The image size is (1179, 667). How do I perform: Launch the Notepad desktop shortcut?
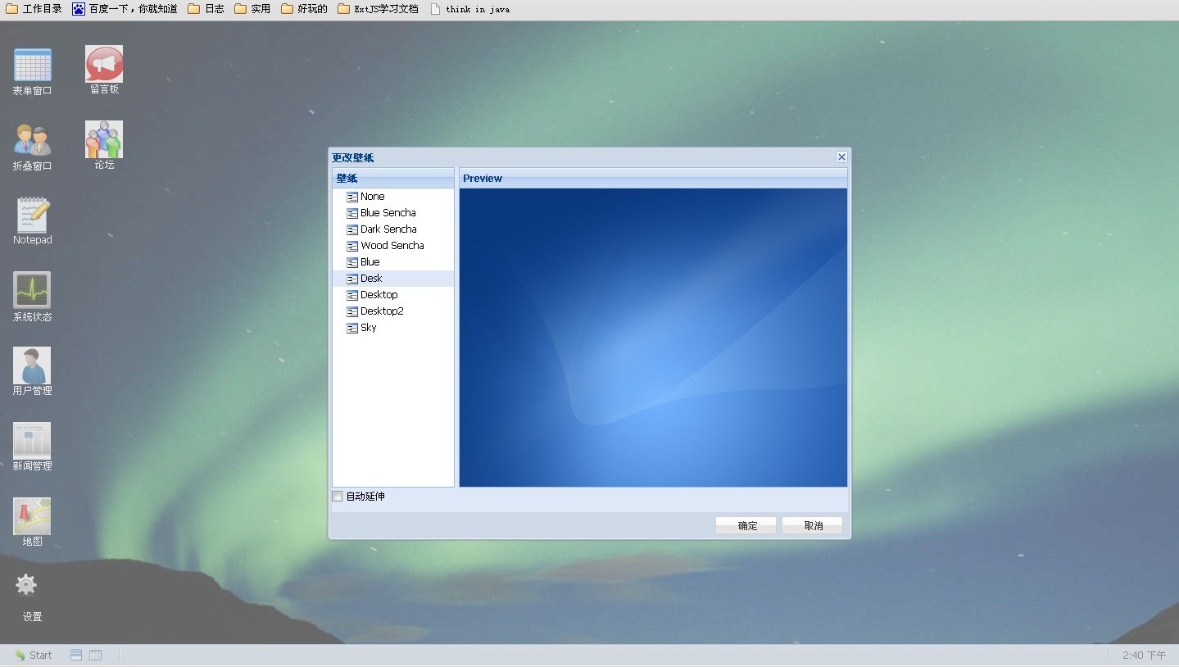click(x=32, y=221)
